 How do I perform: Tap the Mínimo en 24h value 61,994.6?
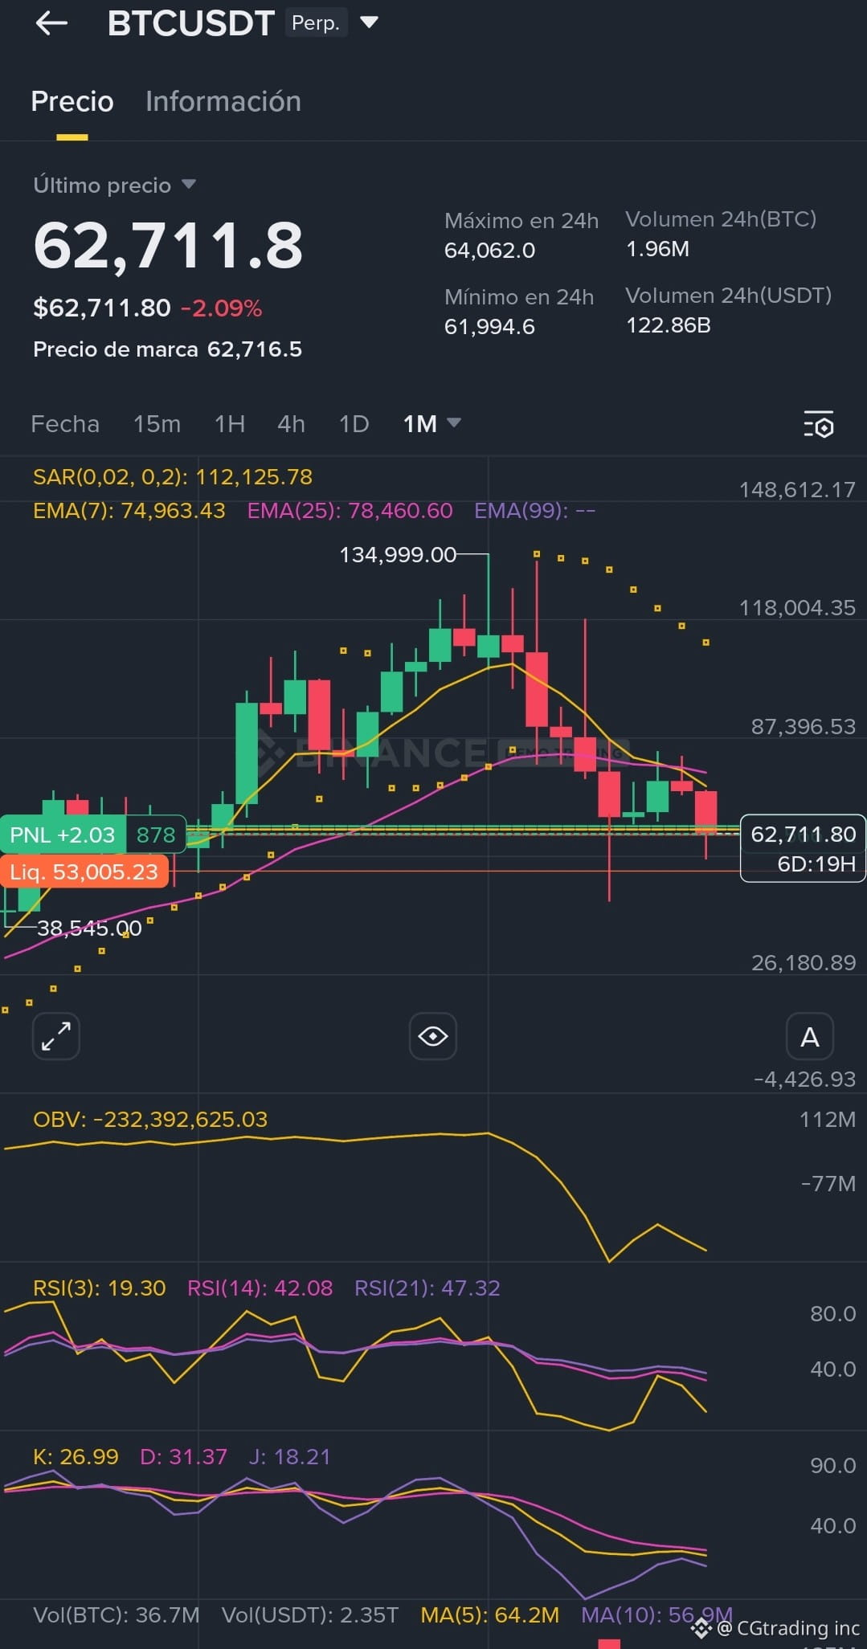489,327
